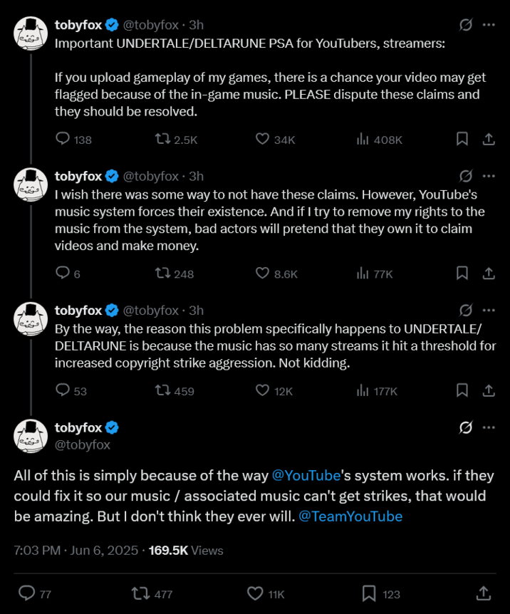Like the tweet about YouTube's music system

pyautogui.click(x=263, y=274)
